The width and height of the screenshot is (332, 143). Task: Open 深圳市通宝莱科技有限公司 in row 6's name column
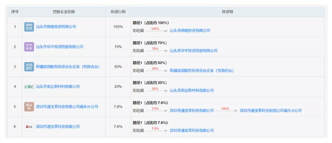pos(58,126)
